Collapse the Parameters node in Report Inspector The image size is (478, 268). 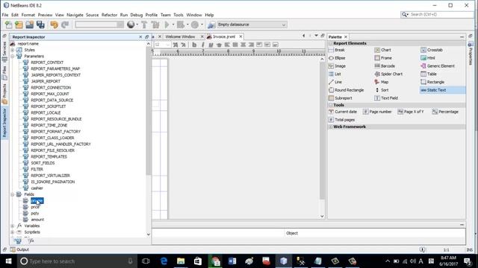click(13, 57)
